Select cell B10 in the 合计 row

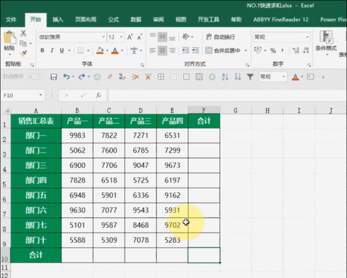[x=77, y=255]
